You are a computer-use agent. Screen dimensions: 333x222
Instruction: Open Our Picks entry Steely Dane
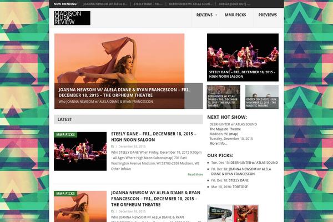click(x=239, y=180)
